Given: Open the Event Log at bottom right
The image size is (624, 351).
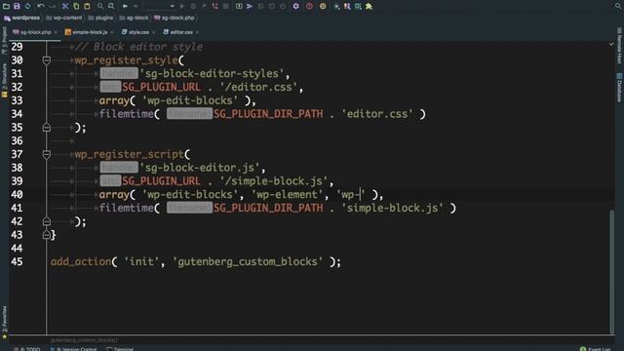Looking at the screenshot, I should [596, 349].
